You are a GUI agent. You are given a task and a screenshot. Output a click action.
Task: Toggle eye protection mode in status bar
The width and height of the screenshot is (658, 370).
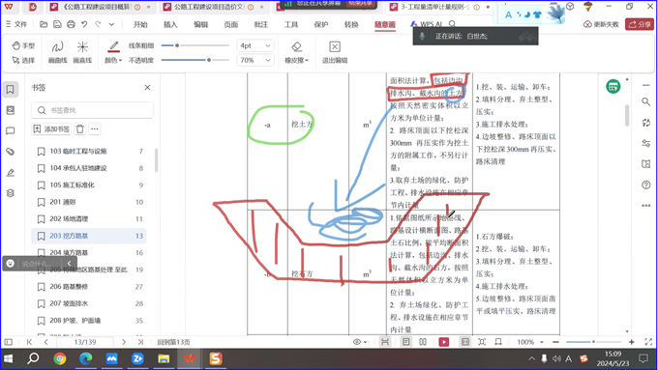[x=360, y=342]
